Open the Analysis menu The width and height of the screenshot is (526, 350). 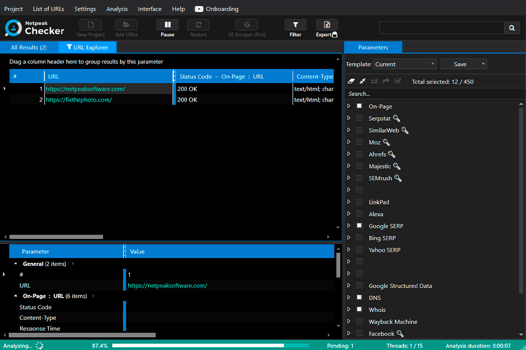pos(117,9)
